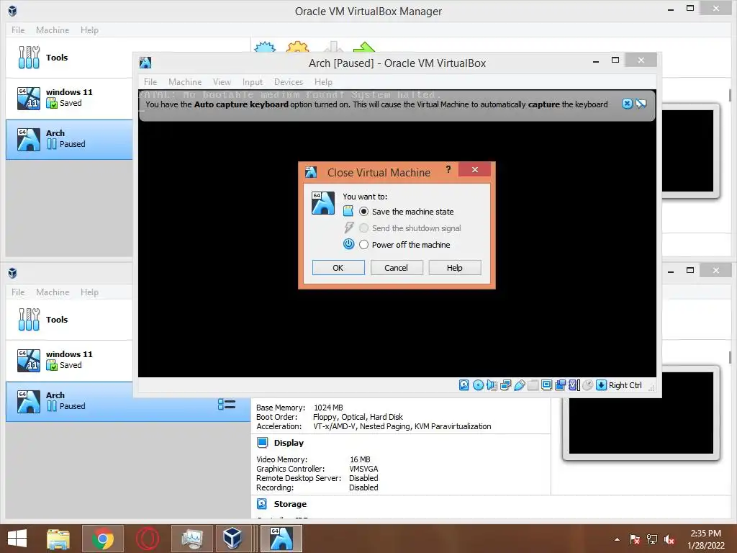This screenshot has height=553, width=737.
Task: Click the hard disk activity icon in VM status bar
Action: (x=464, y=385)
